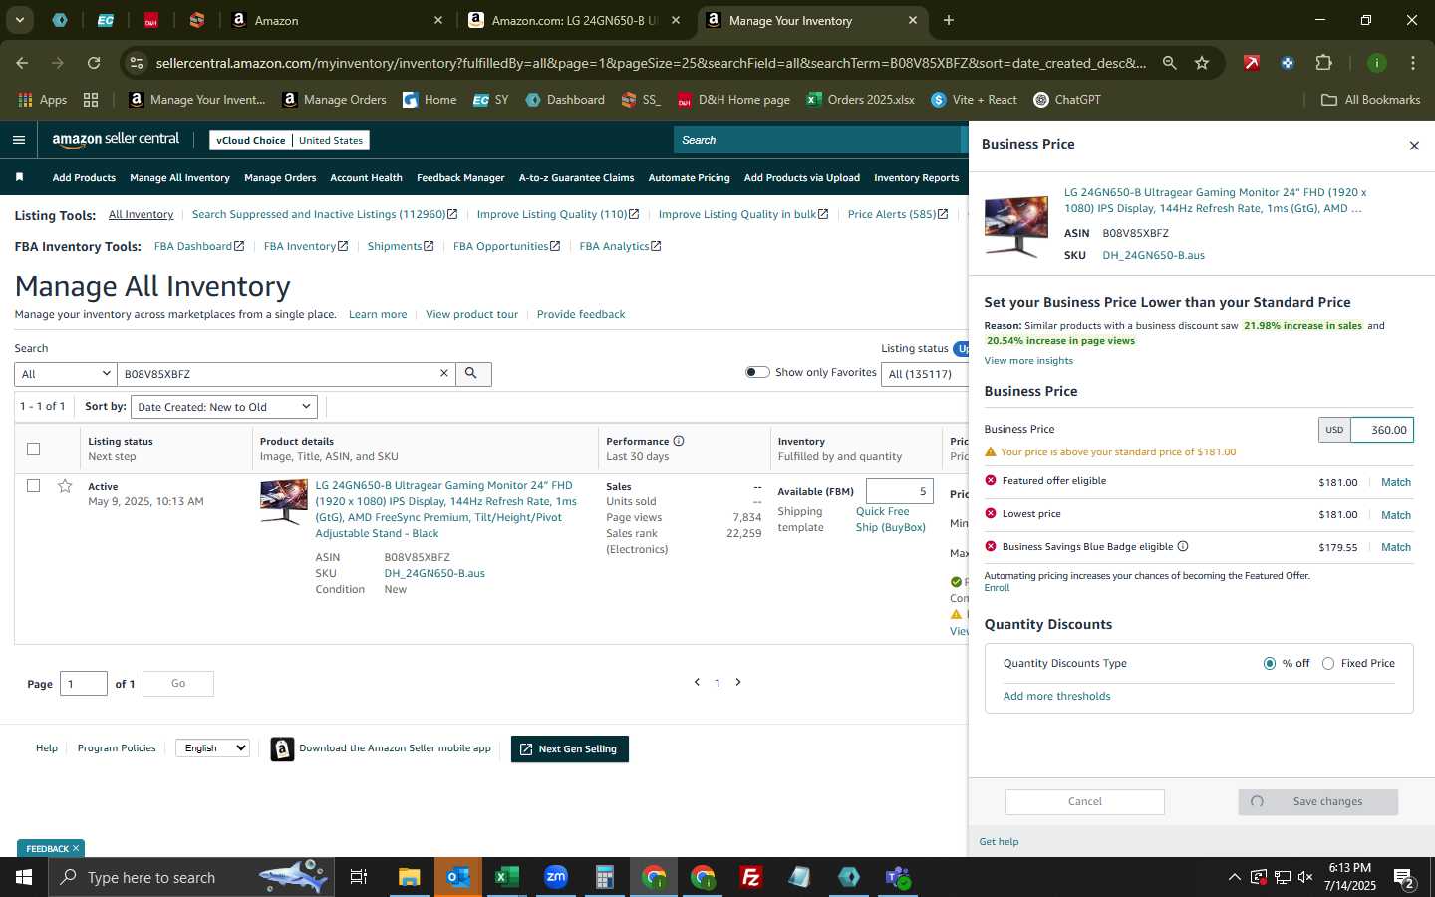
Task: Open info icon for Business Savings Blue Badge
Action: [1183, 546]
